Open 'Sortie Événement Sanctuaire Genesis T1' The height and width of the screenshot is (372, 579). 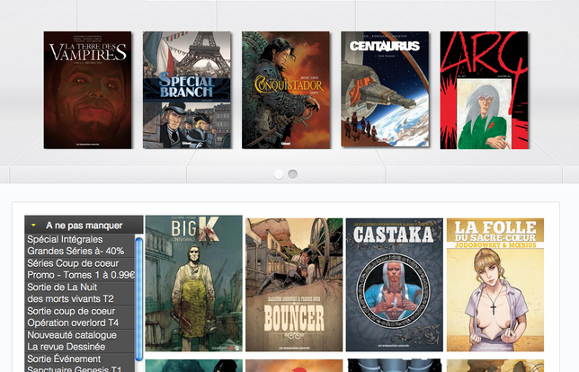coord(79,363)
